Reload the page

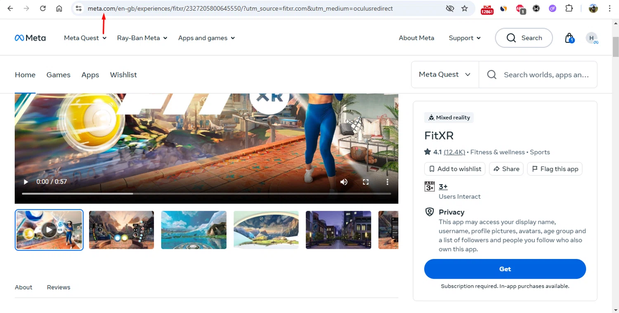[43, 8]
